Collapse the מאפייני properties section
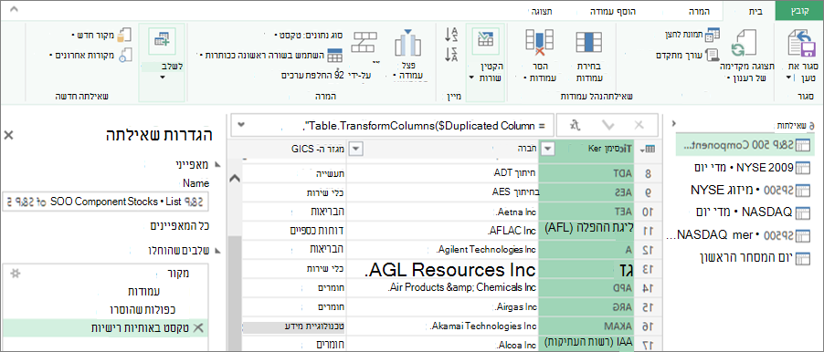The image size is (824, 352). click(217, 165)
